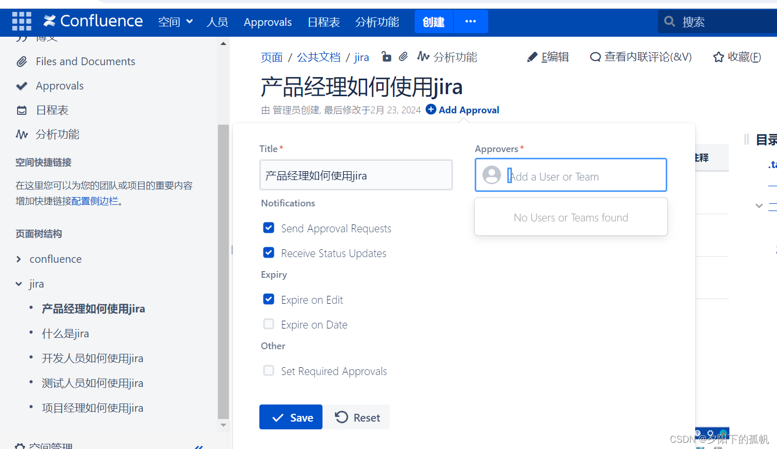Open 查看内联评论 inline comments
The image size is (777, 449).
point(641,57)
